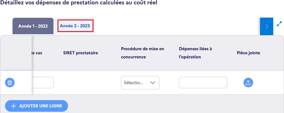Click the Détaillez vos dépenses de prestation heading
Image resolution: width=284 pixels, height=113 pixels.
(79, 3)
